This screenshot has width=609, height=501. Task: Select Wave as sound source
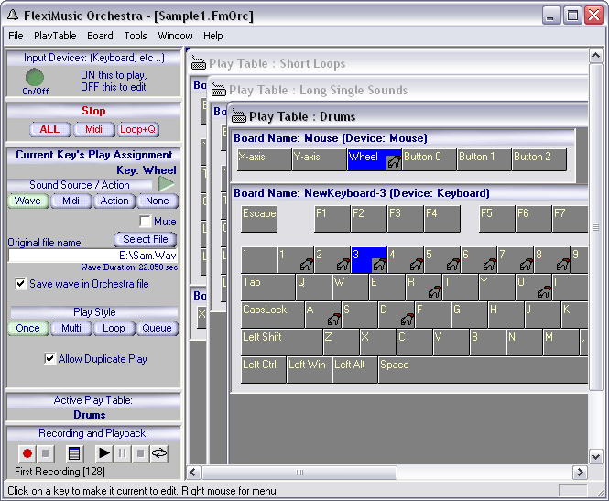28,201
